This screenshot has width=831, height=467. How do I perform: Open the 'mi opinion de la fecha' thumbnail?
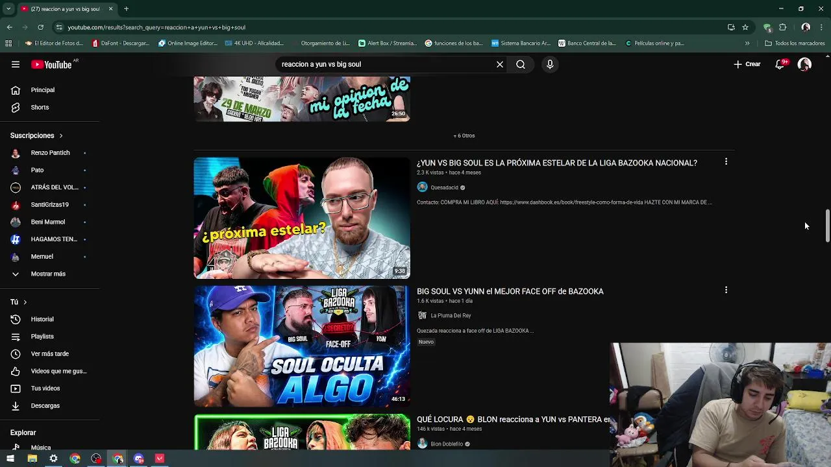point(302,99)
